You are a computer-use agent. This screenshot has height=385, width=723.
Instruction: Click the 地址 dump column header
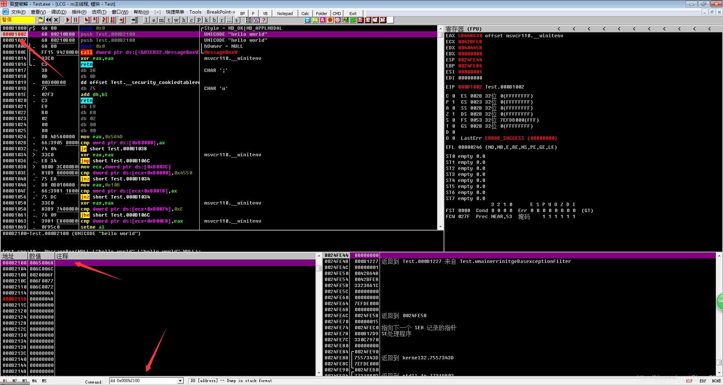pyautogui.click(x=14, y=256)
